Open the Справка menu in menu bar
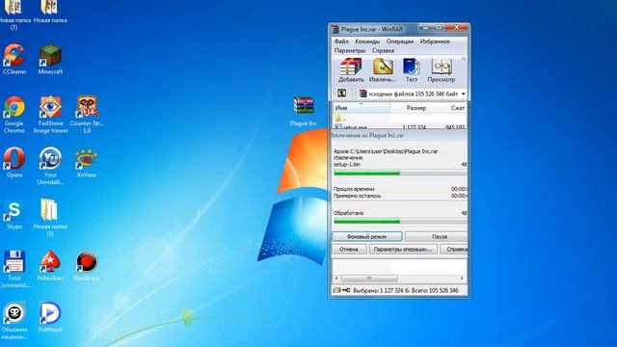This screenshot has height=347, width=617. tap(383, 50)
